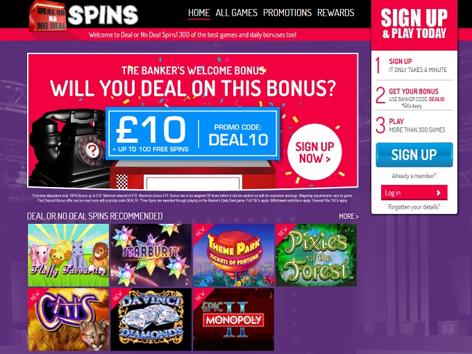Select the Pixies of the Forest tile
This screenshot has height=354, width=472.
(x=316, y=255)
